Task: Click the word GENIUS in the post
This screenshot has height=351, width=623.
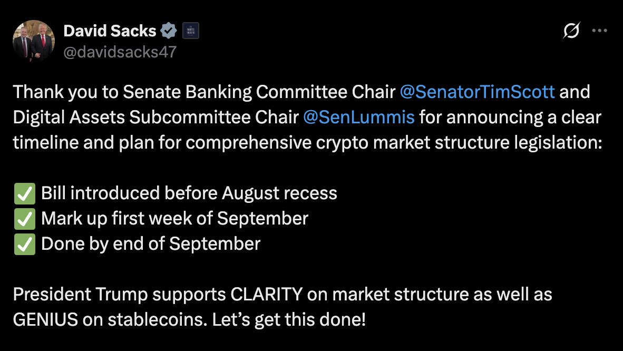Action: click(46, 319)
